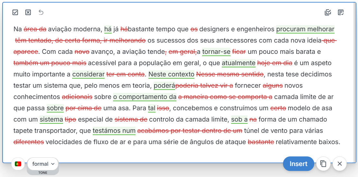The width and height of the screenshot is (358, 177).
Task: Click the inserted word "poderá"
Action: 164,86
